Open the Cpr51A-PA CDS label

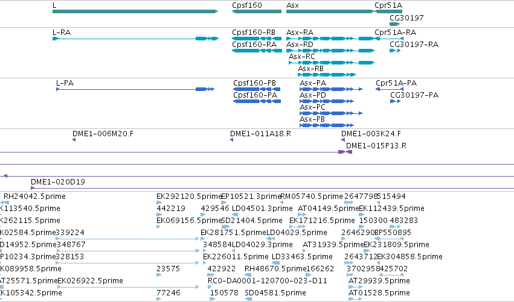[396, 83]
